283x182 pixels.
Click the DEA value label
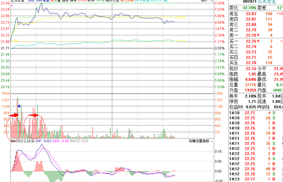[61, 141]
